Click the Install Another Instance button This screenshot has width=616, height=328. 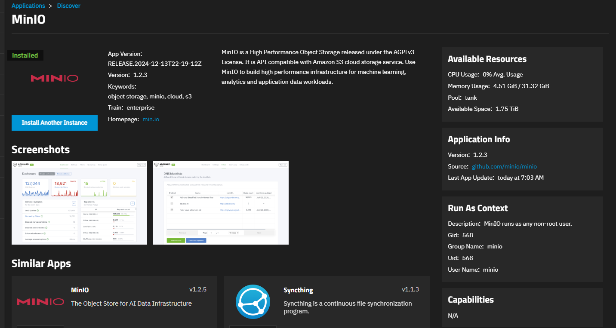[x=55, y=123]
